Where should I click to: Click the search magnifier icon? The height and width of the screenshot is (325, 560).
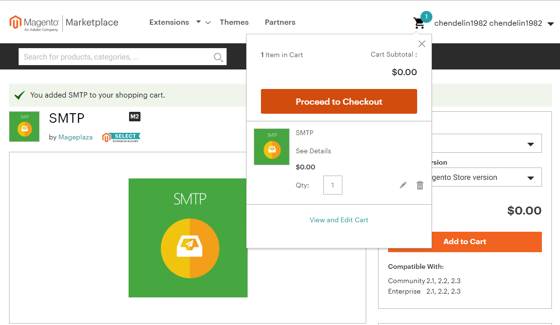218,57
